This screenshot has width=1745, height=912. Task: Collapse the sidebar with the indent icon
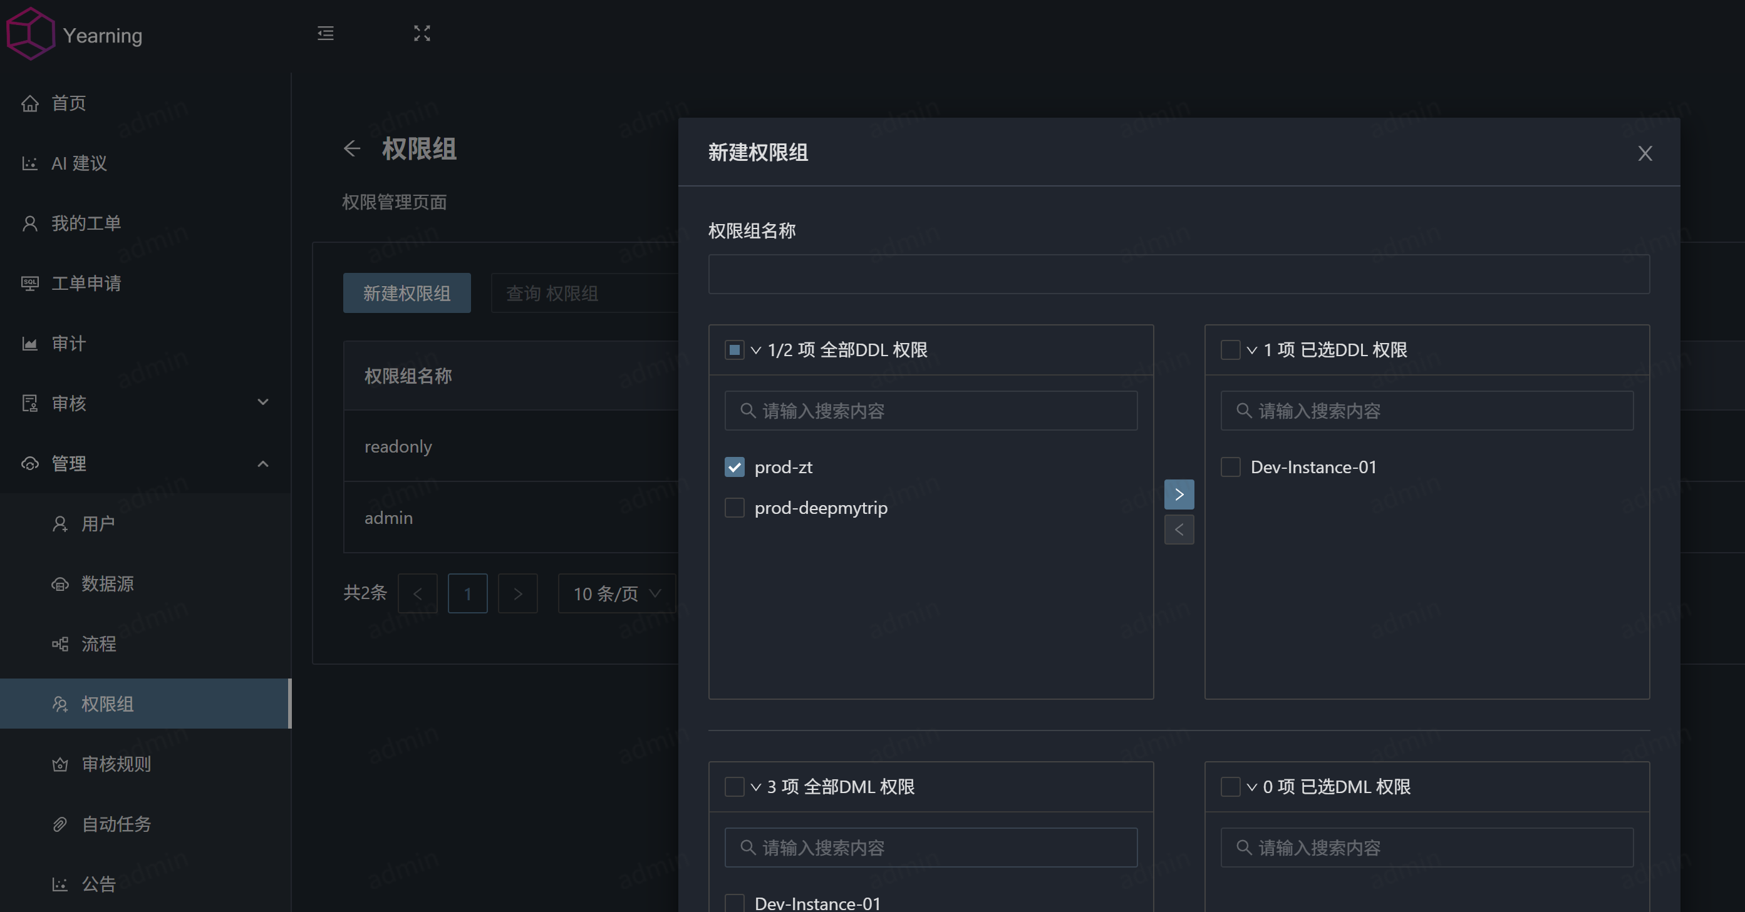point(325,33)
